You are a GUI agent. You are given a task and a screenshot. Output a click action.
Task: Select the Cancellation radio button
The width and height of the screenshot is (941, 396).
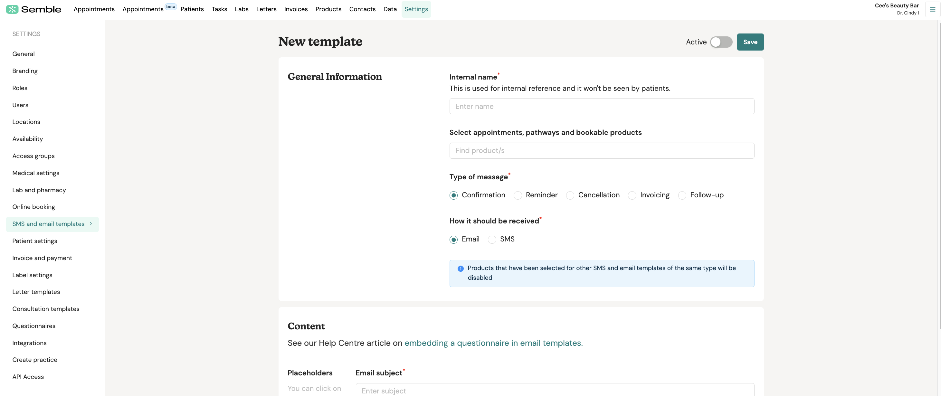(570, 195)
